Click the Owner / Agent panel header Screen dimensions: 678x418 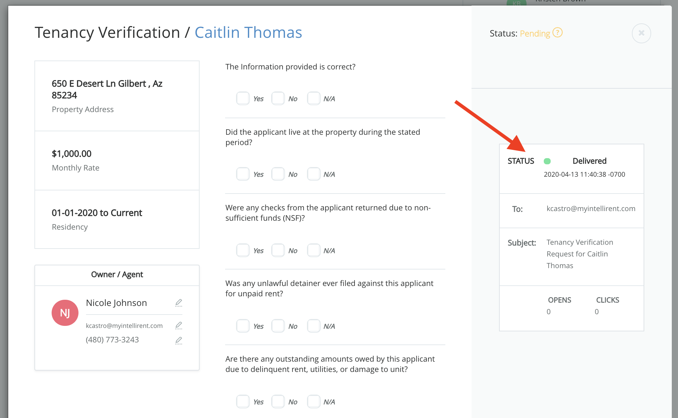pos(117,275)
